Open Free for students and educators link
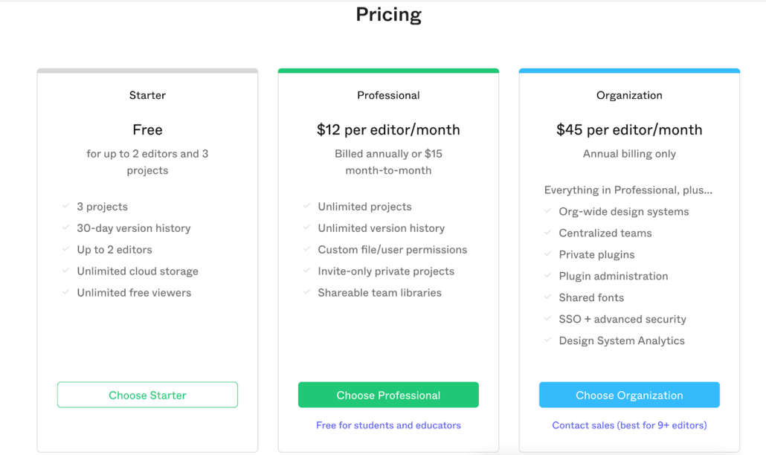Screen dimensions: 766x455 coord(388,425)
